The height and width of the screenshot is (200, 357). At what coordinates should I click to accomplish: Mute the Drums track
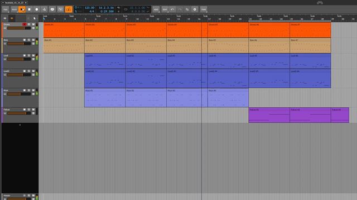(x=33, y=24)
